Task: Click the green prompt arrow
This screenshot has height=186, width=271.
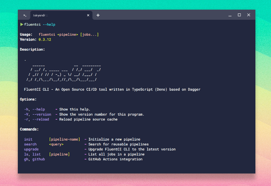Action: coord(22,25)
